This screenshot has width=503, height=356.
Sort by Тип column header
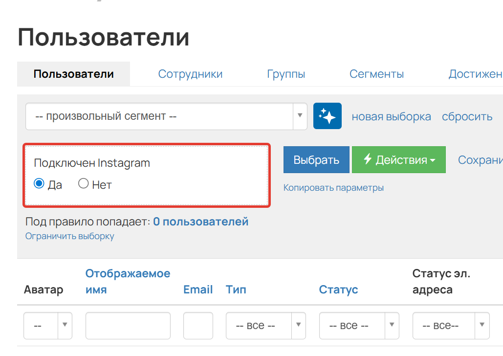click(x=236, y=289)
